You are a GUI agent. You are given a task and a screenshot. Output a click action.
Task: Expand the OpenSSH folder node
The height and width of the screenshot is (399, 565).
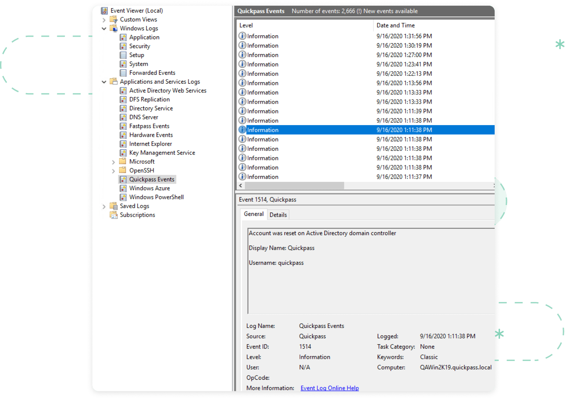(113, 171)
